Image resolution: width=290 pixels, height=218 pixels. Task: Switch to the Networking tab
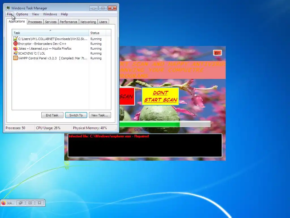pos(88,22)
